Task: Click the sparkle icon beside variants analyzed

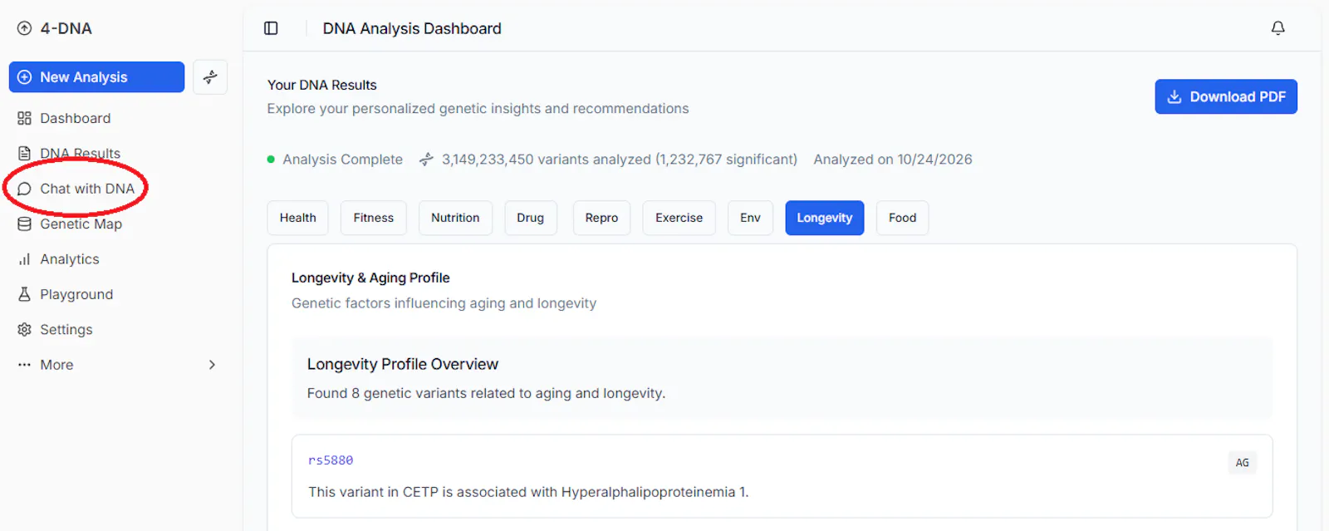Action: [x=426, y=160]
